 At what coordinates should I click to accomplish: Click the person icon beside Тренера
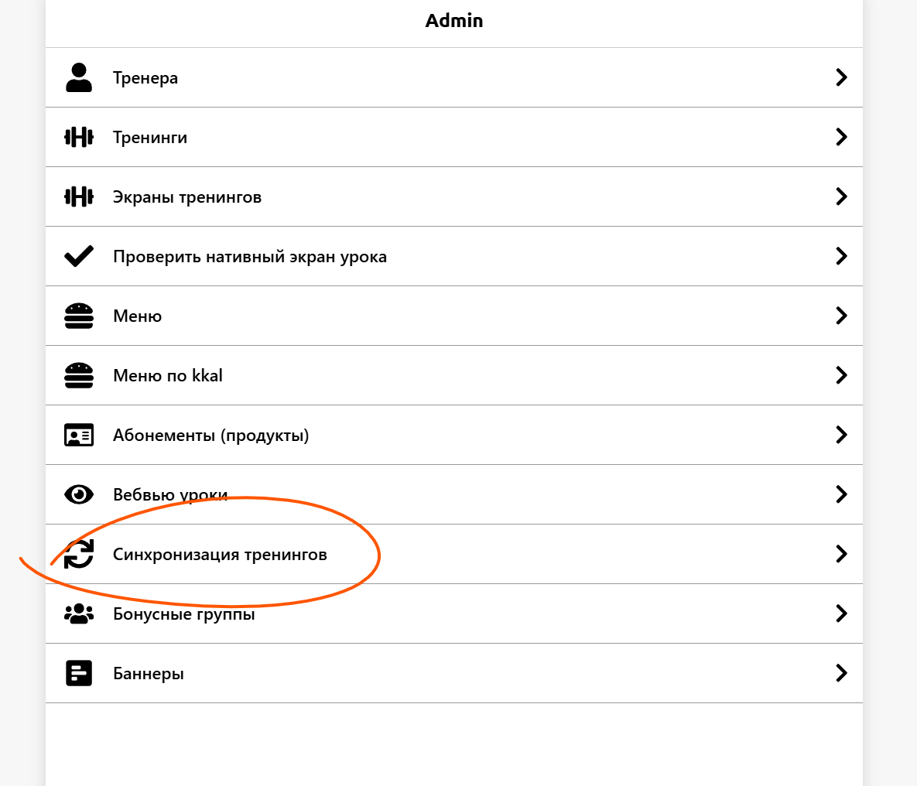point(79,78)
